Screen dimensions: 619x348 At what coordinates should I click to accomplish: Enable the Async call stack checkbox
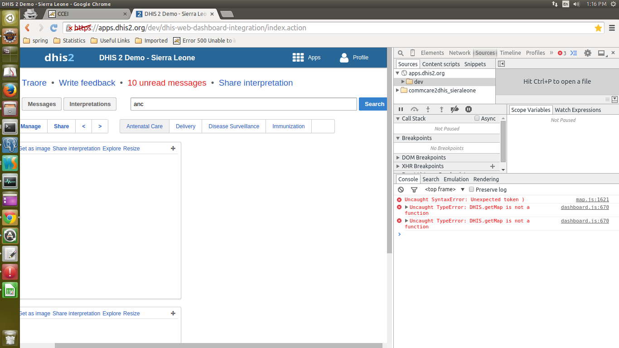click(x=477, y=118)
